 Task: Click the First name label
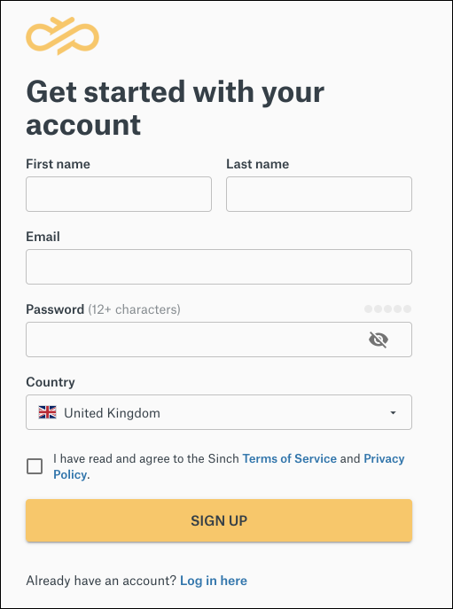tap(58, 164)
